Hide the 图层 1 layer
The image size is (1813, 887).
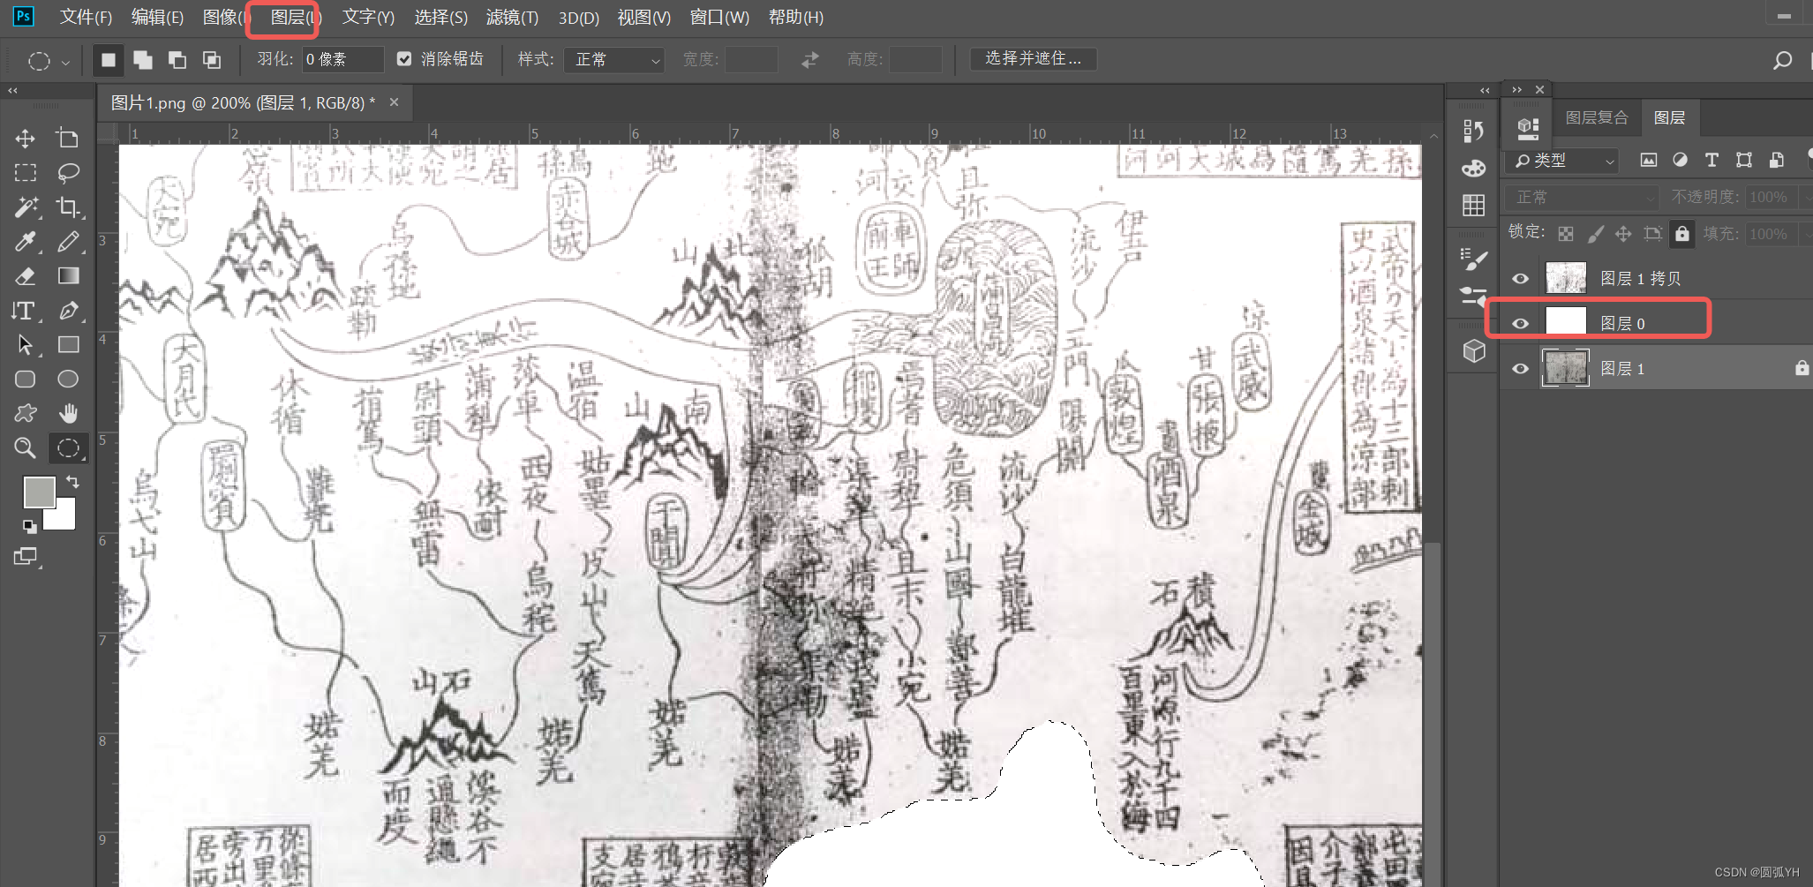1520,369
